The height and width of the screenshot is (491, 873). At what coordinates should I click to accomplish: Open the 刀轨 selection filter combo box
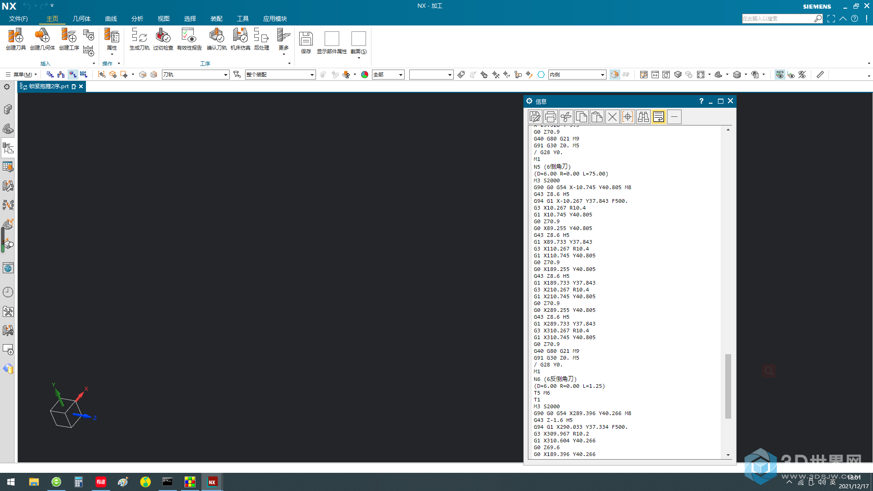coord(196,75)
